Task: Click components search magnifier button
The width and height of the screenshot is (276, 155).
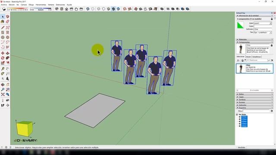Action: pyautogui.click(x=269, y=60)
